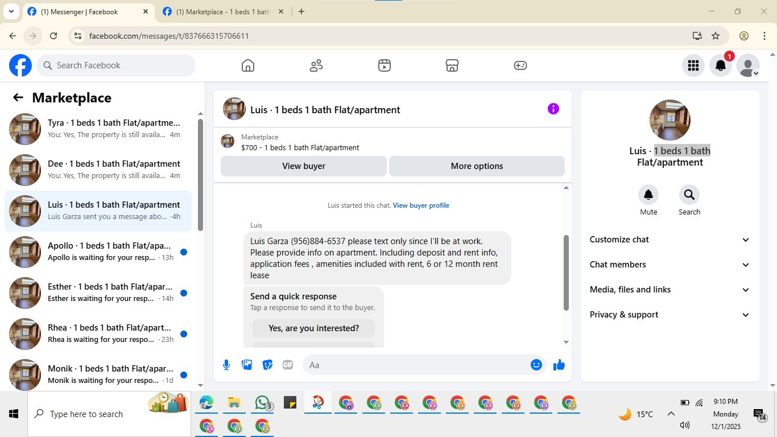Bookmark this page with the star icon

716,36
